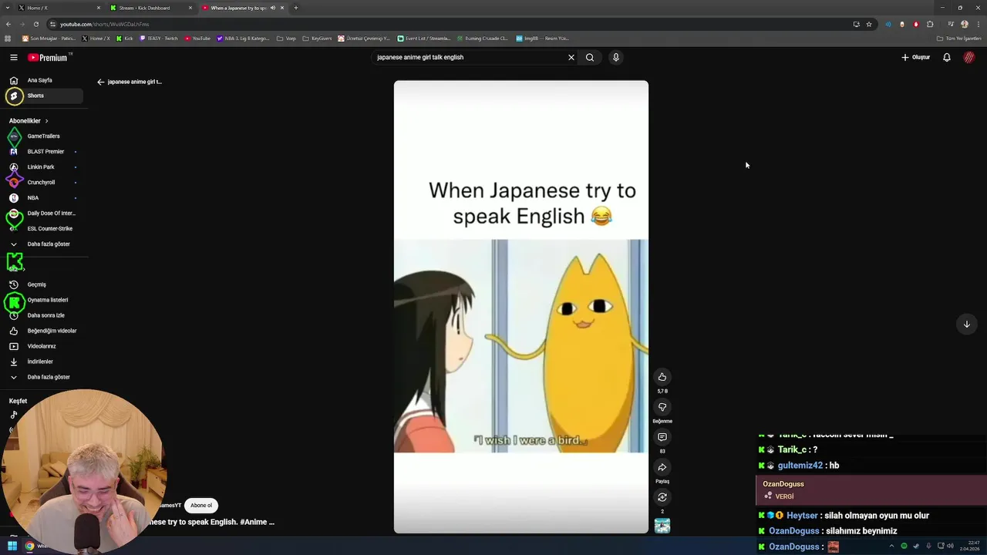Remix this Short
Image resolution: width=987 pixels, height=555 pixels.
[662, 497]
